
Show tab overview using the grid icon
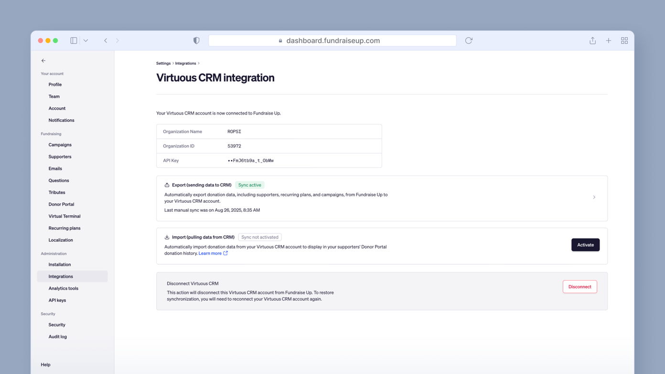(624, 41)
